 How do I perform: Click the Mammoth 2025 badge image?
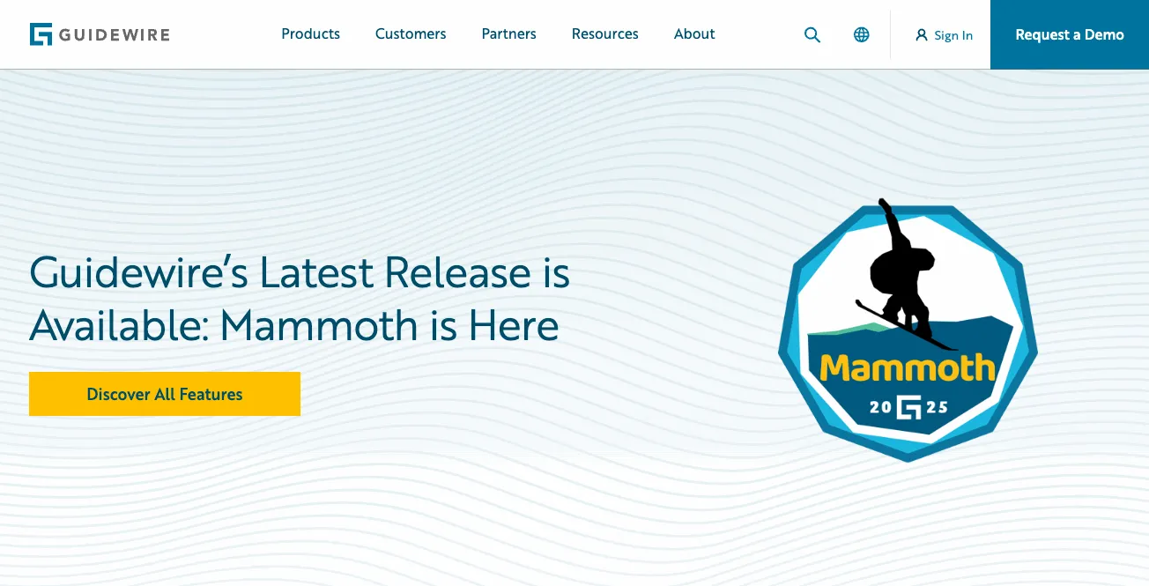908,330
